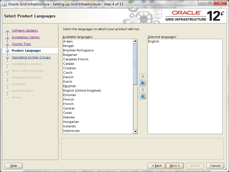Close the Oracle Grid Infrastructure installer
The width and height of the screenshot is (229, 172).
click(x=221, y=3)
